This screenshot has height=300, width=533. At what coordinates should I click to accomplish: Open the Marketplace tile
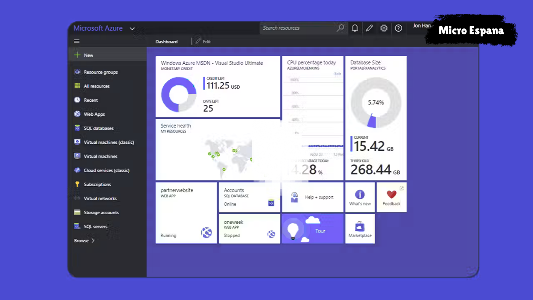pyautogui.click(x=360, y=229)
